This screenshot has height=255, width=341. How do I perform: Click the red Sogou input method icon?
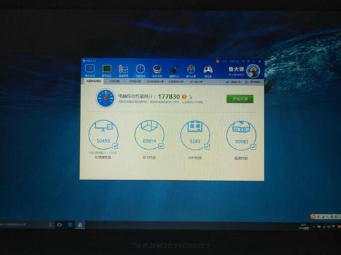pos(313,216)
